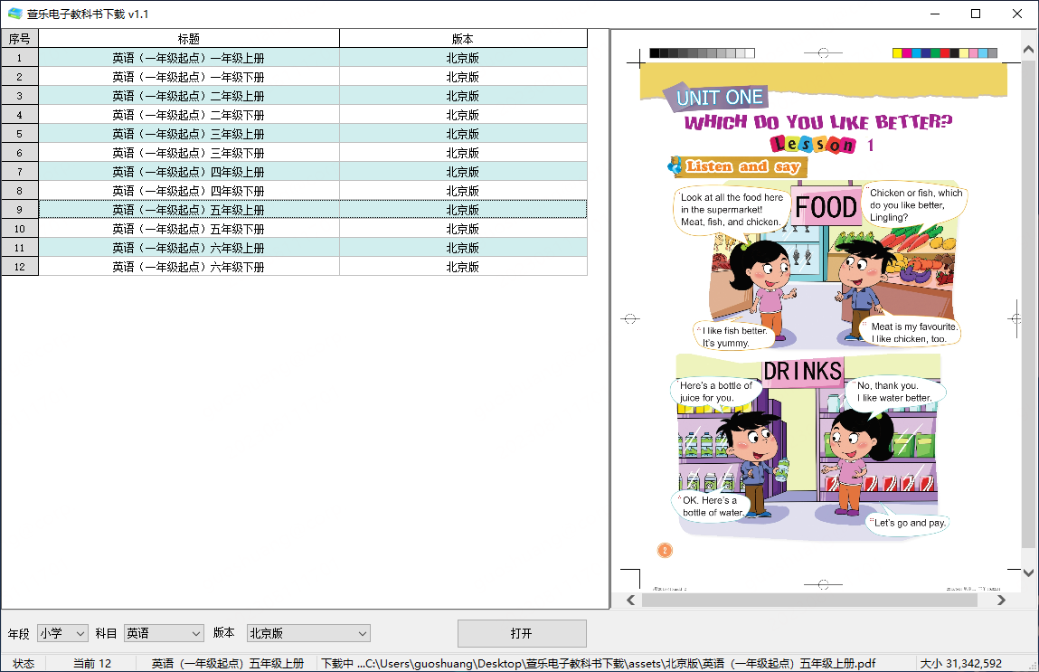Click row header number 9

tap(20, 210)
